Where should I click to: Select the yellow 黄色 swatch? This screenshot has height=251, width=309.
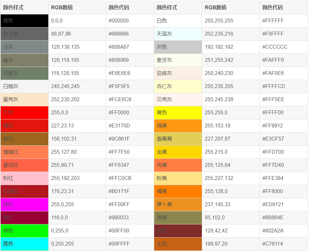point(178,113)
